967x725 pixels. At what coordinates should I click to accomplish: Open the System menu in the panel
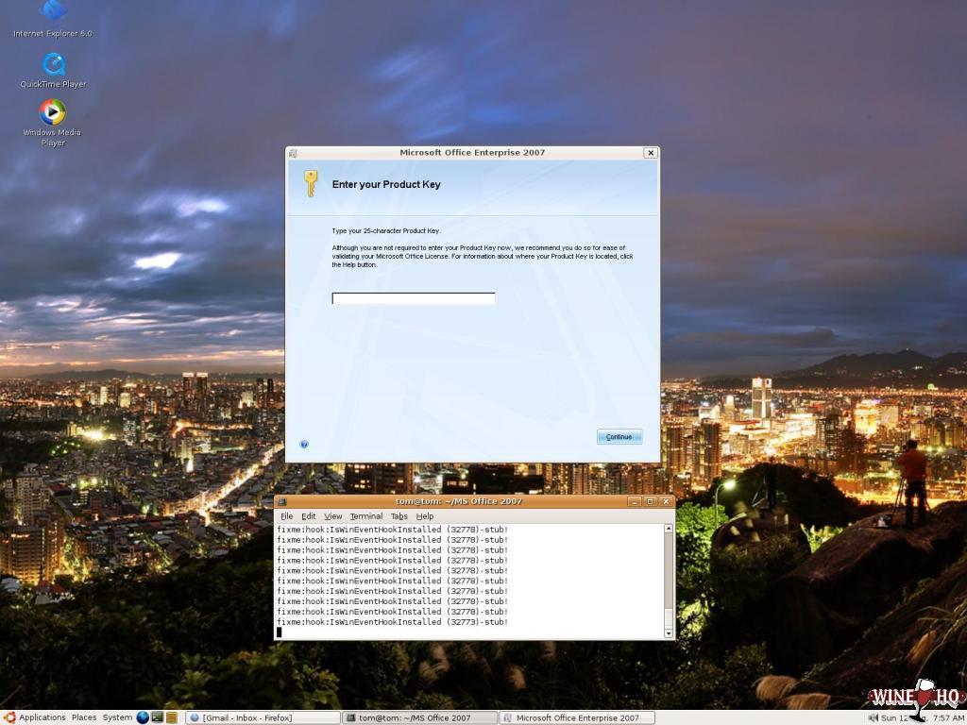click(117, 717)
